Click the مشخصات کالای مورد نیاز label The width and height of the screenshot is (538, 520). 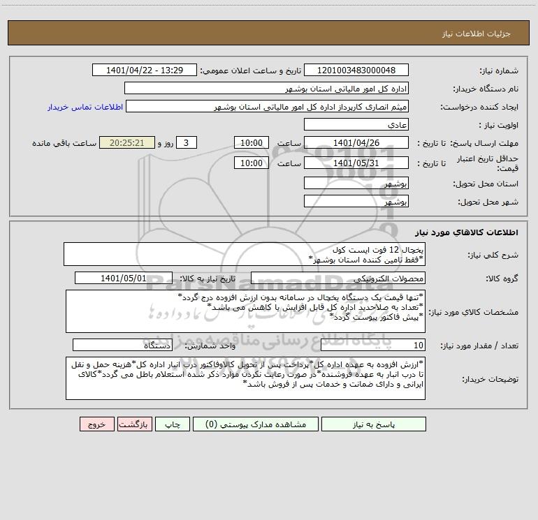coord(474,312)
